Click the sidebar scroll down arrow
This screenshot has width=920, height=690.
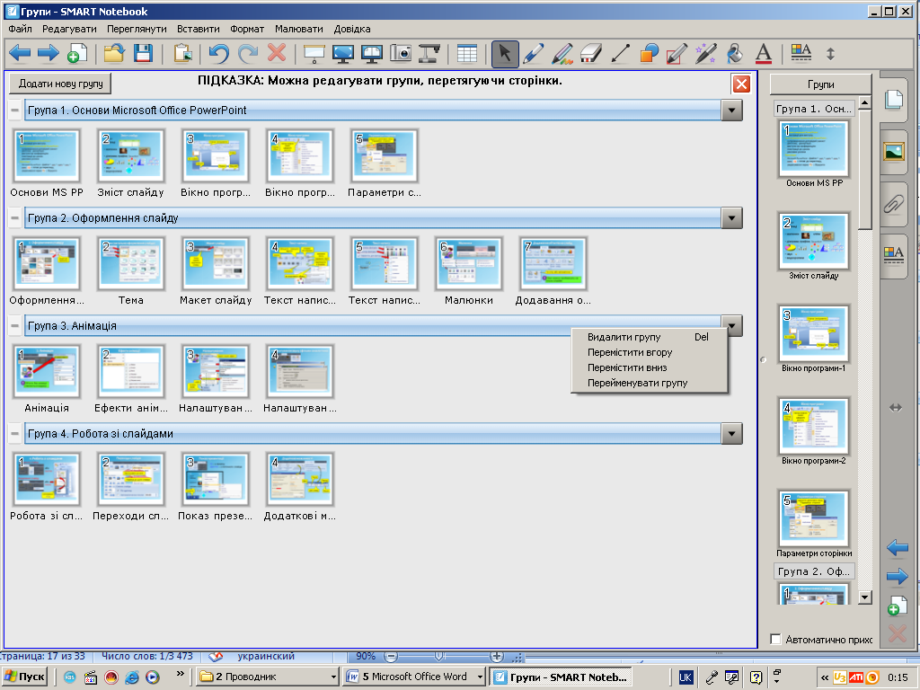[864, 597]
